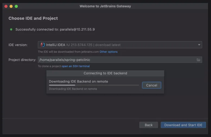This screenshot has width=211, height=137.
Task: Close the window with the red button
Action: pos(6,6)
